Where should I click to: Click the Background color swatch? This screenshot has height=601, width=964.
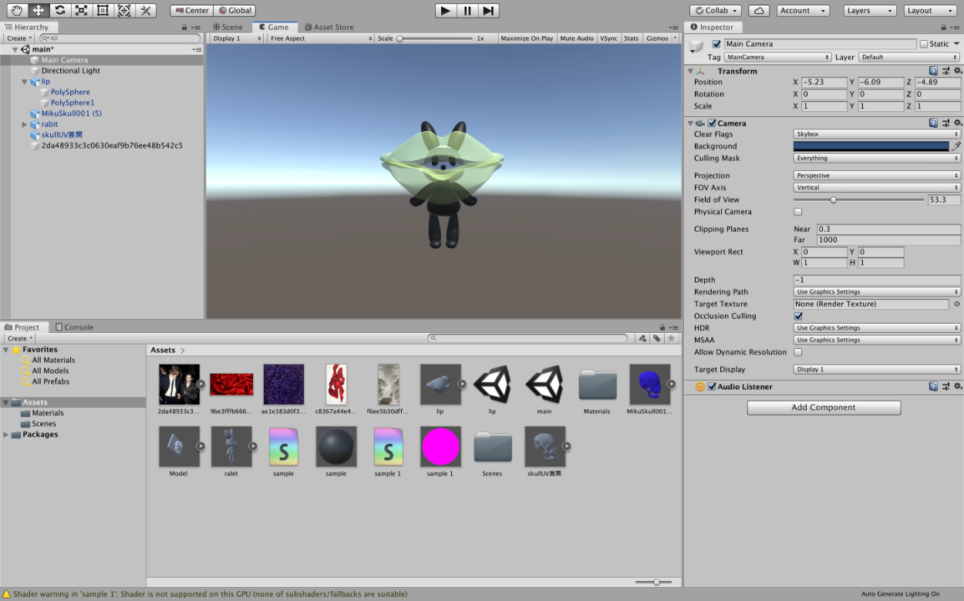[871, 146]
